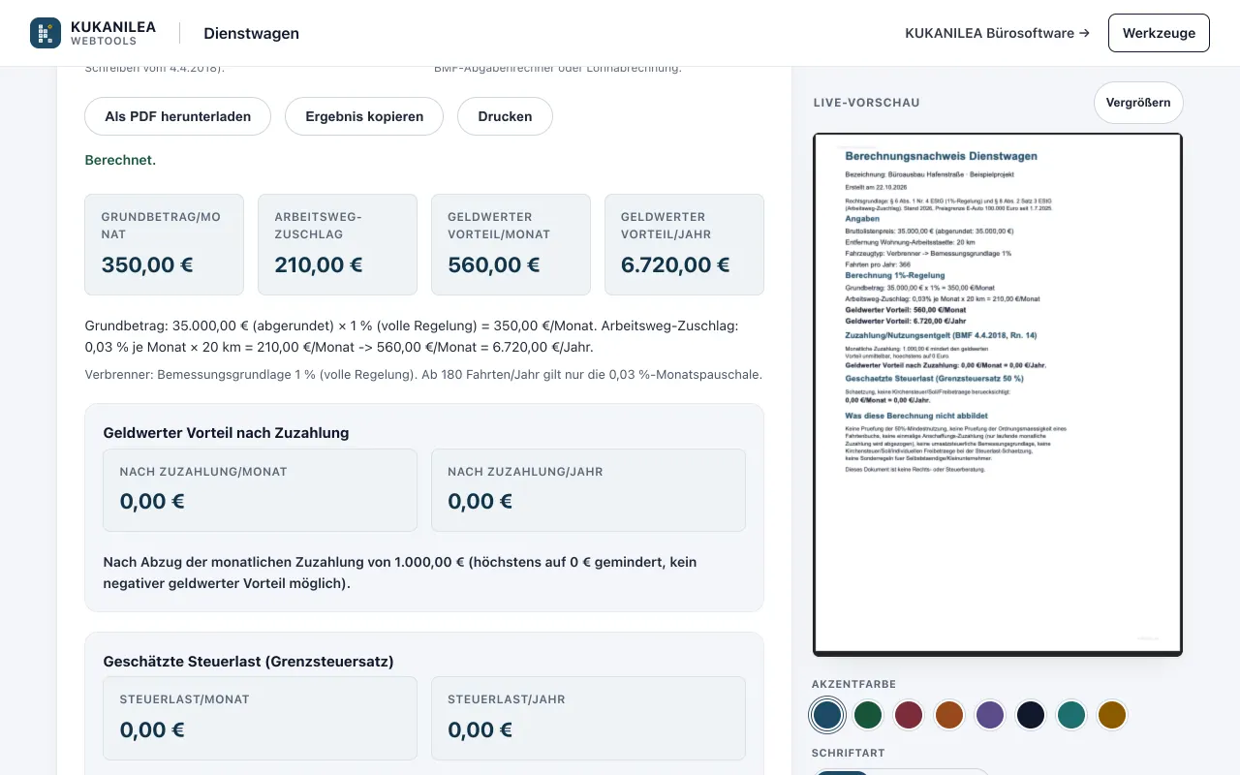
Task: Select the brown-orange accent color
Action: click(x=949, y=715)
